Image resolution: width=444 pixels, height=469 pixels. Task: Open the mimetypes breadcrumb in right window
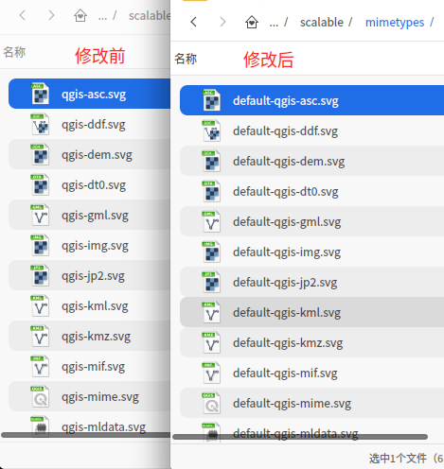coord(395,23)
